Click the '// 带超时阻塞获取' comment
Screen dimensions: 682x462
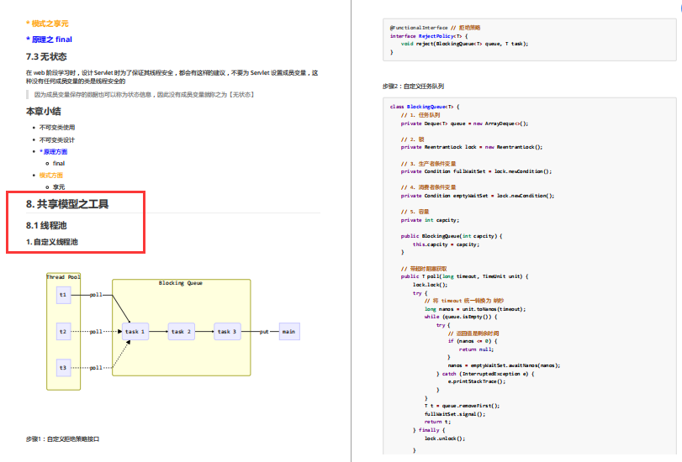(x=424, y=269)
